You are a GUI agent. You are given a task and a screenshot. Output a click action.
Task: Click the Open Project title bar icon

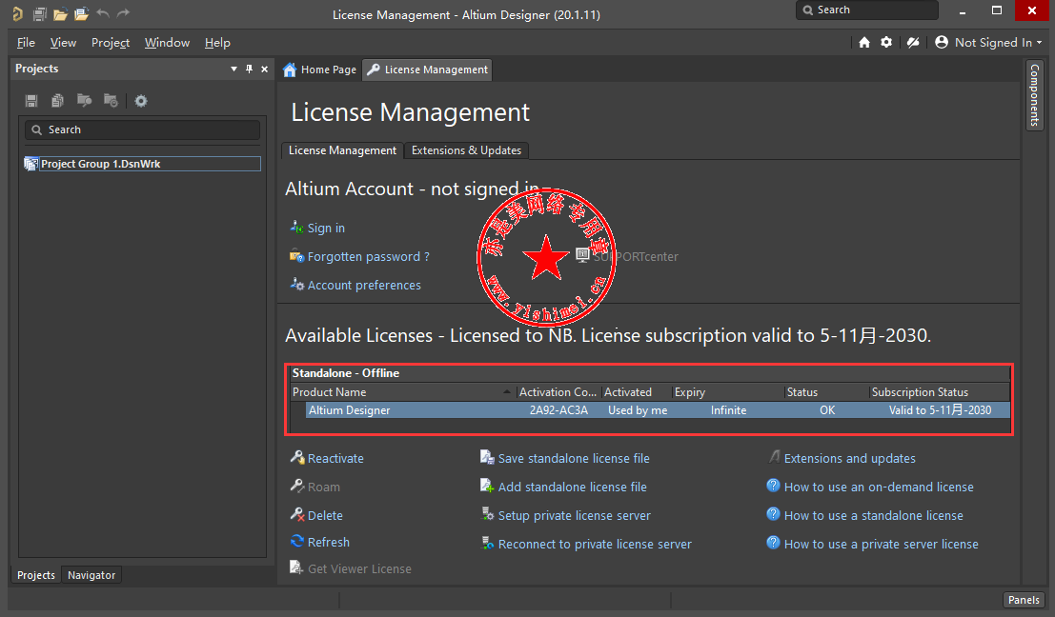click(x=82, y=13)
